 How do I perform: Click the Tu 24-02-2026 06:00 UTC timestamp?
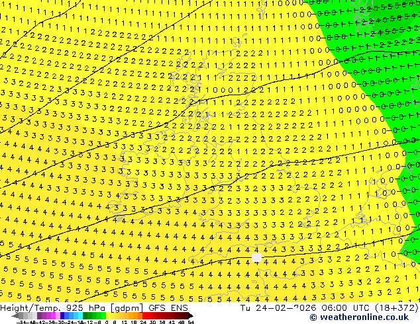click(304, 308)
